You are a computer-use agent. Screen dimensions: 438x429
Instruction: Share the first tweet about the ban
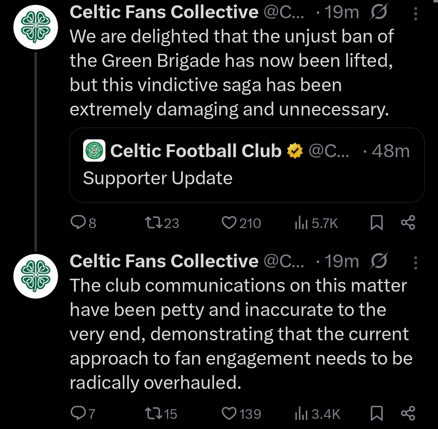408,223
